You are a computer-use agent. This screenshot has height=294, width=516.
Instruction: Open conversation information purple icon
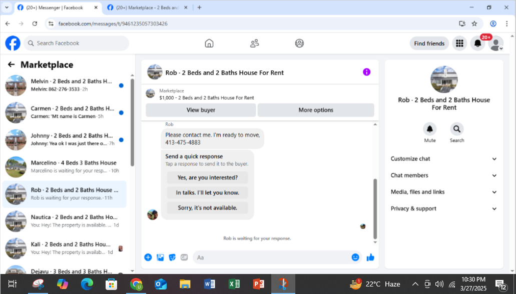tap(366, 72)
